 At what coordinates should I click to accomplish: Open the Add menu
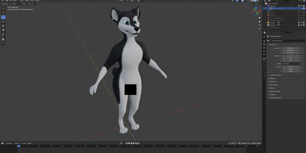32,1
